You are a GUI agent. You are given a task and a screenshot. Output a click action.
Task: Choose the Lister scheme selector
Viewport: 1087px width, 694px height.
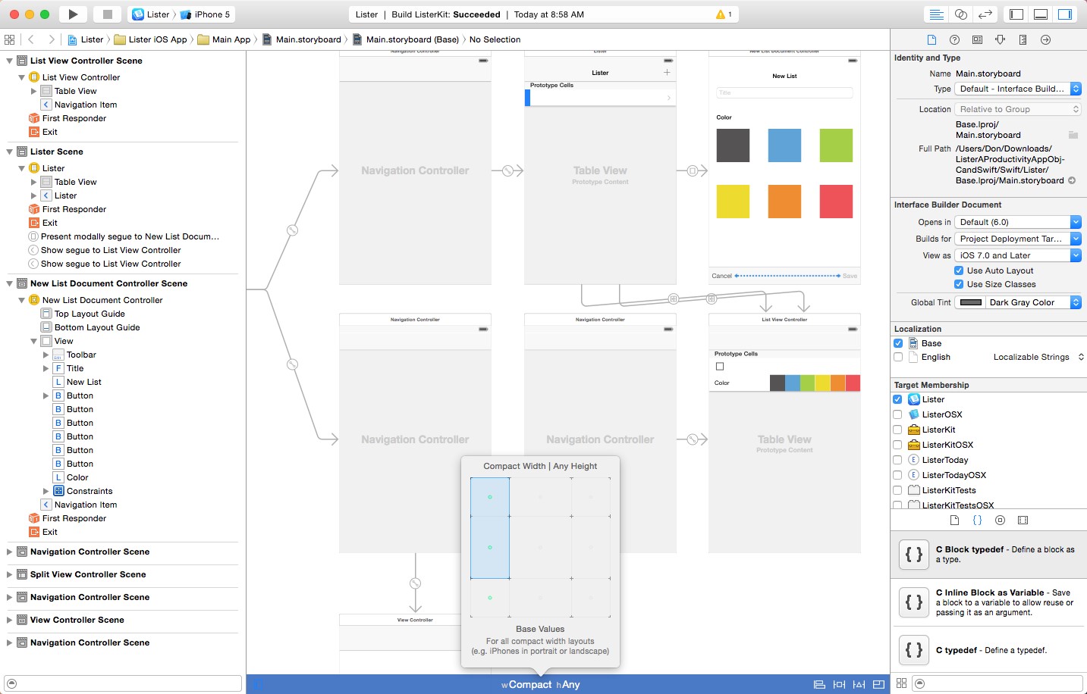(x=151, y=14)
